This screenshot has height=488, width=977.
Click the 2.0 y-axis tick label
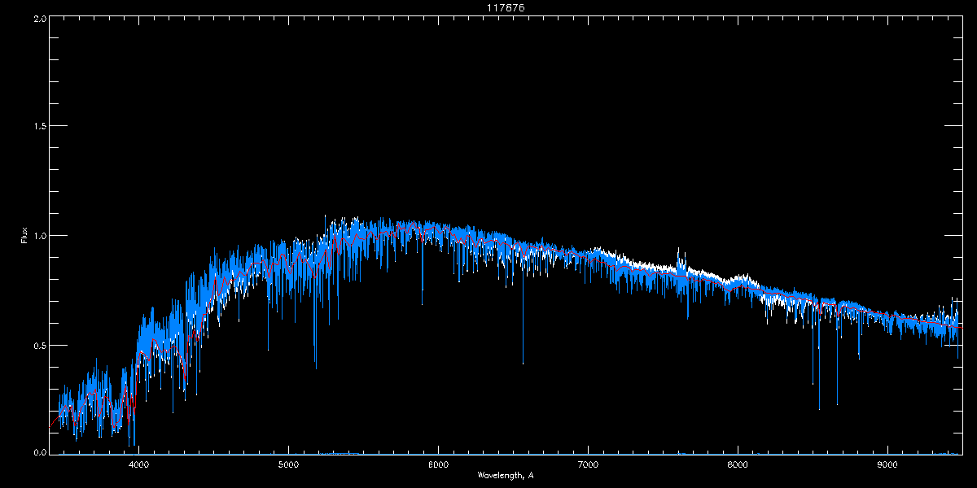[x=40, y=18]
